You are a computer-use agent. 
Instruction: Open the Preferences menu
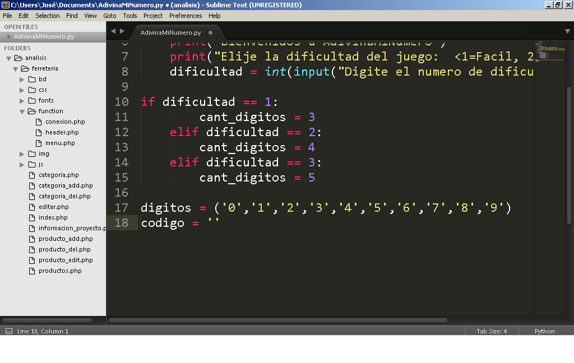click(185, 16)
